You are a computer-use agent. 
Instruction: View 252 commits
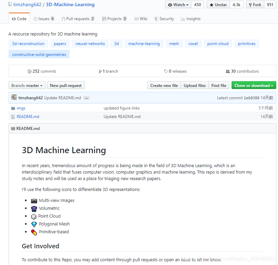tap(42, 71)
